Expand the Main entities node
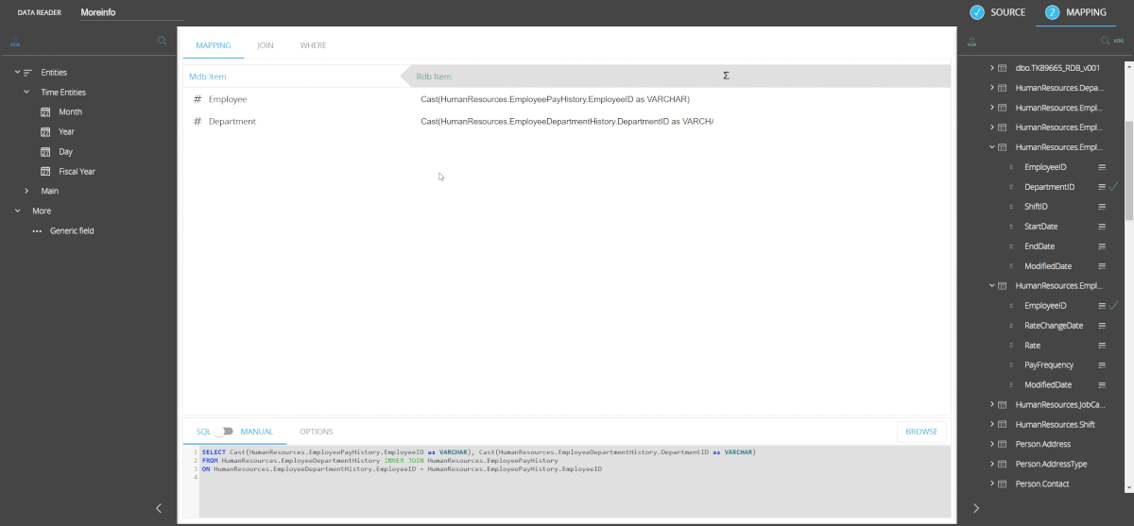 [x=26, y=191]
